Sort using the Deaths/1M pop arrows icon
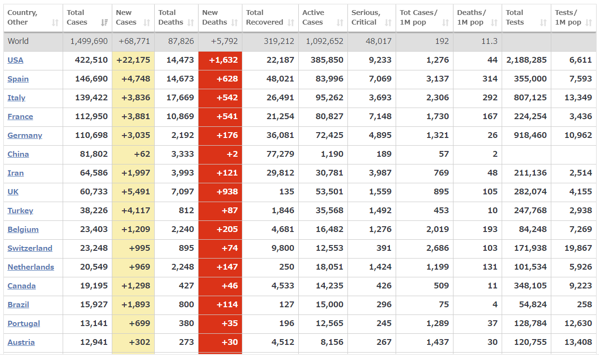Screen dimensions: 599x355 click(494, 23)
